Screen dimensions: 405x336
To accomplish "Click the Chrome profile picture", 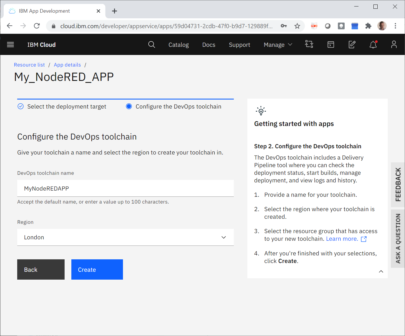I will pyautogui.click(x=382, y=26).
